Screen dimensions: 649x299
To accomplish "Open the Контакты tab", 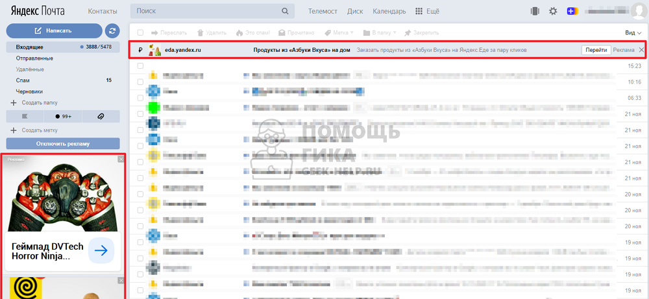I will (x=103, y=11).
